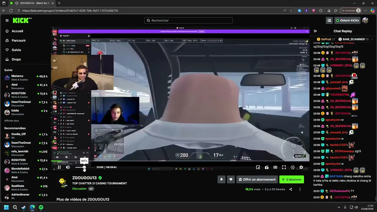Pause the video playback
This screenshot has width=377, height=212.
tap(59, 167)
